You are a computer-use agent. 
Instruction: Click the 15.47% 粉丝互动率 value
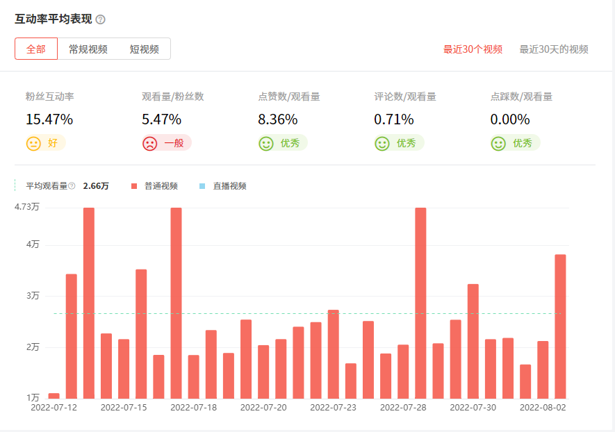(49, 119)
